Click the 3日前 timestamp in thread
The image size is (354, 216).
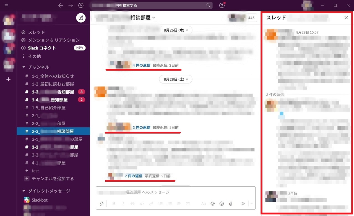pyautogui.click(x=293, y=194)
